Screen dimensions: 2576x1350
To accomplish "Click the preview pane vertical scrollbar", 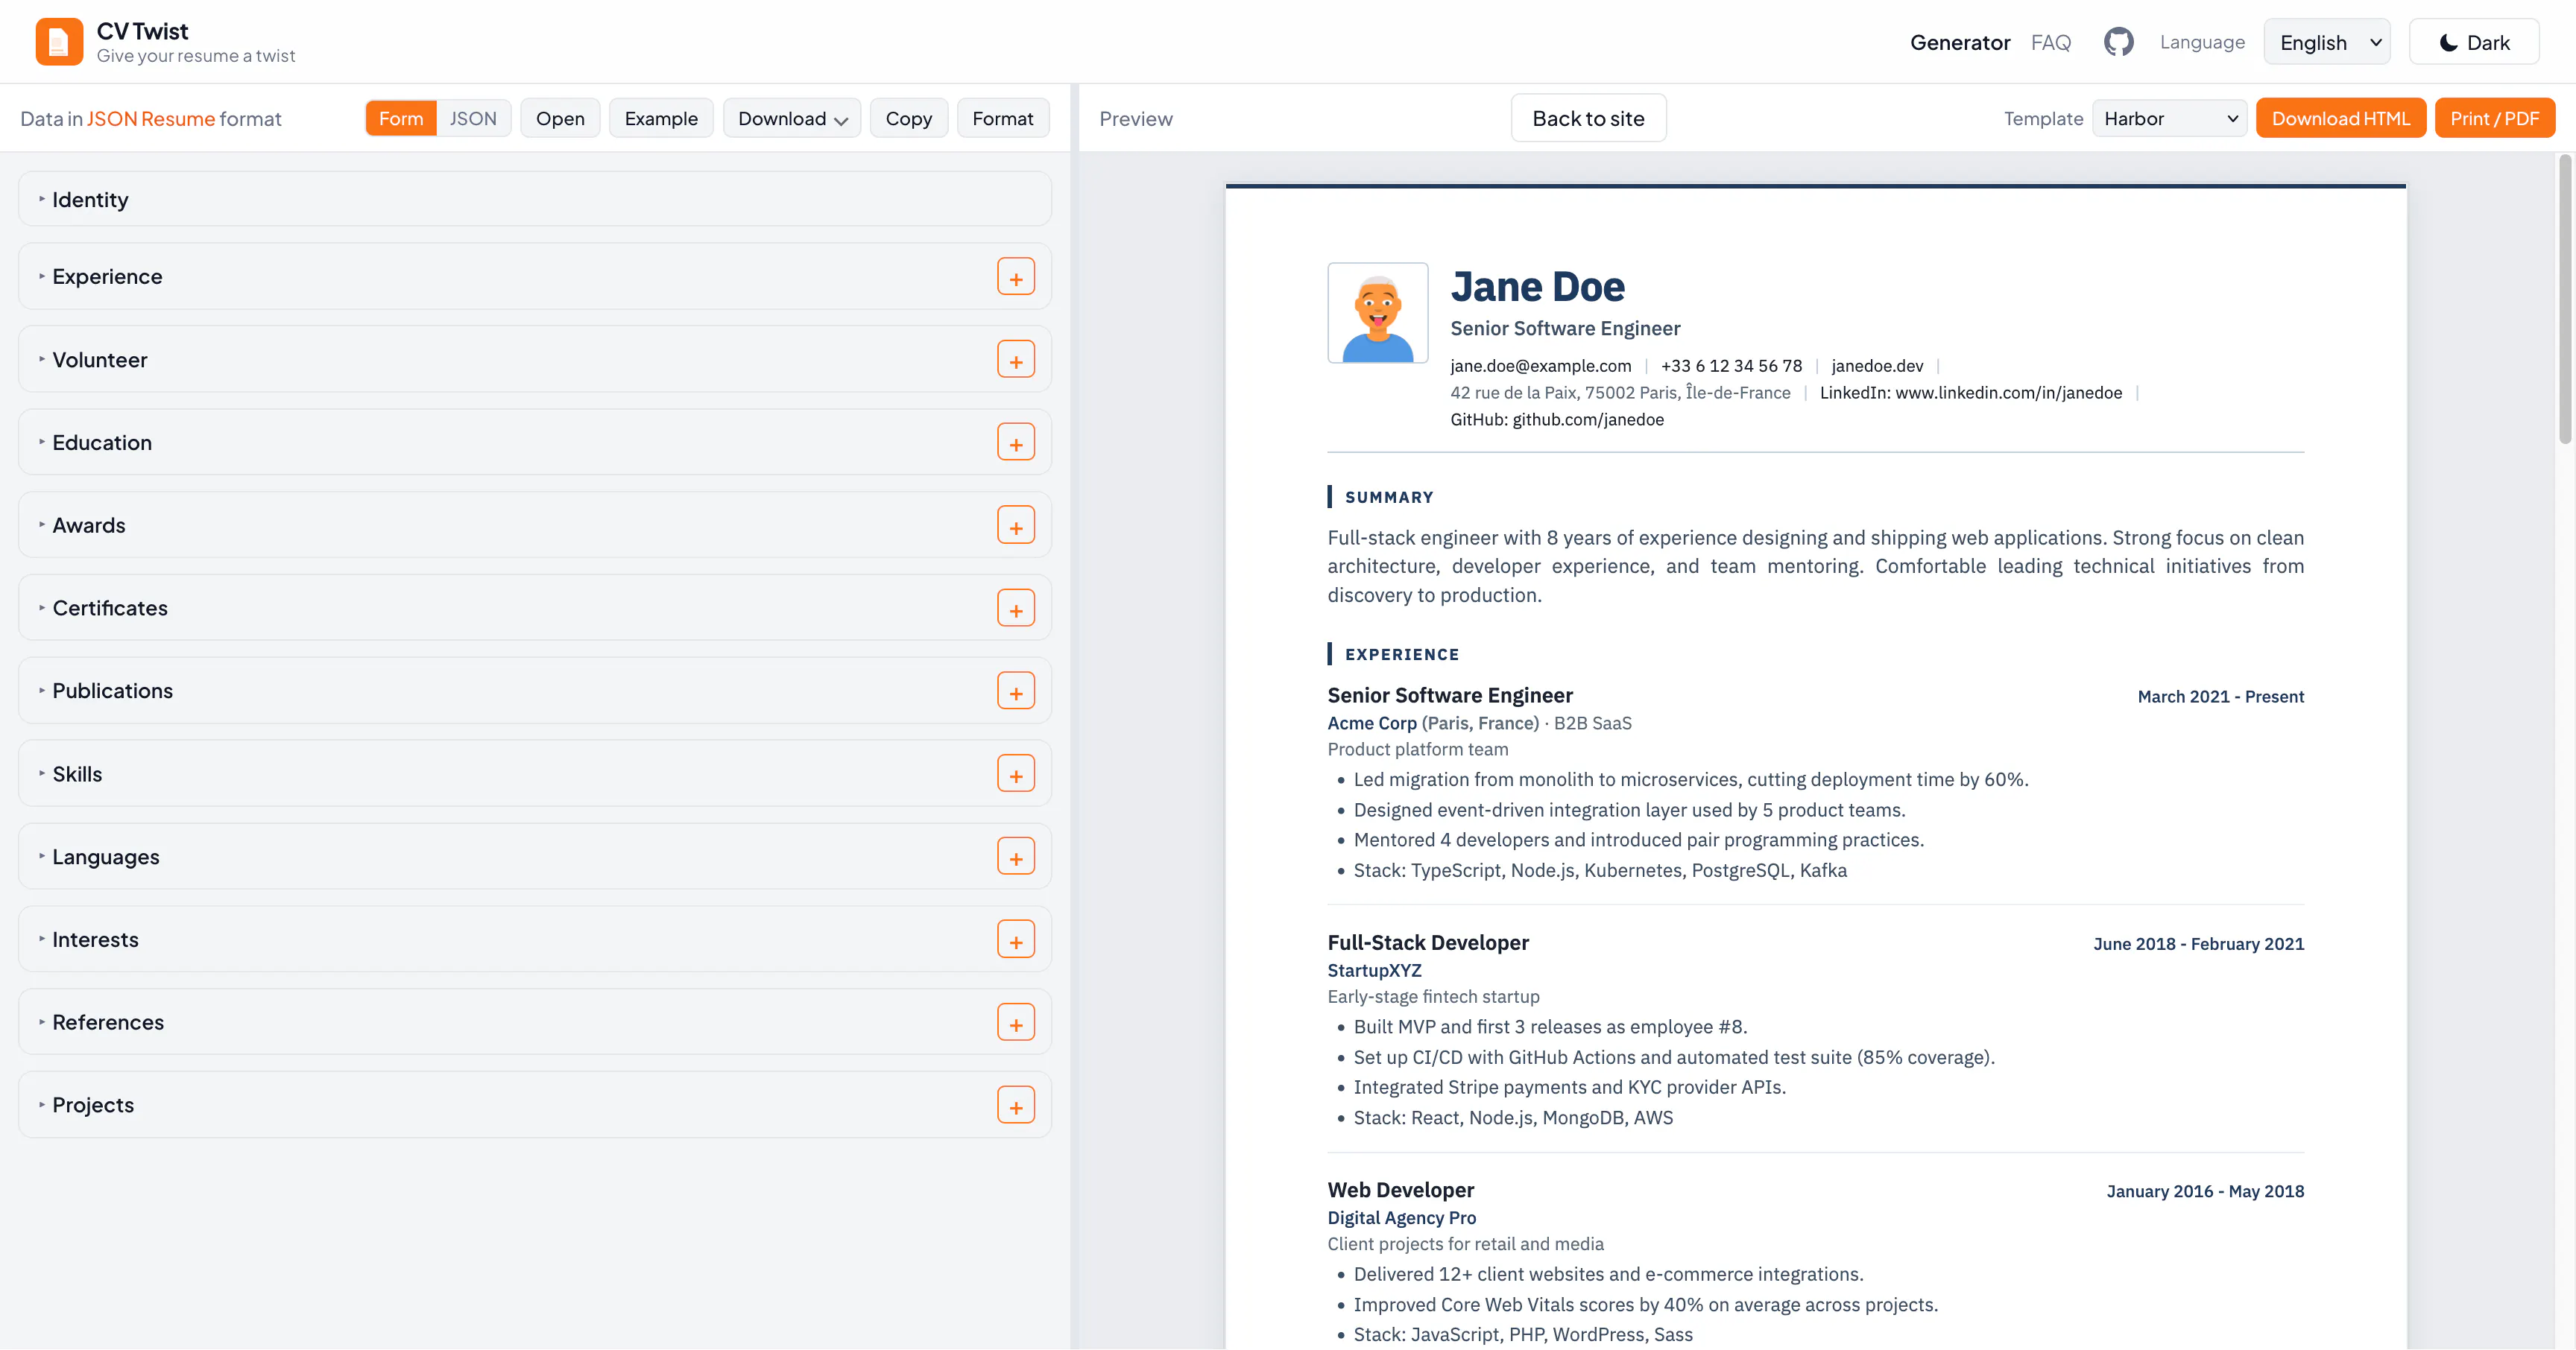I will click(2564, 300).
